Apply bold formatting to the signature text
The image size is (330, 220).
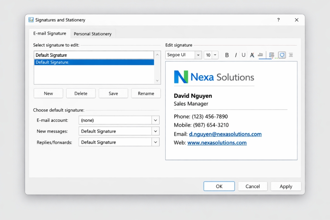click(x=227, y=55)
